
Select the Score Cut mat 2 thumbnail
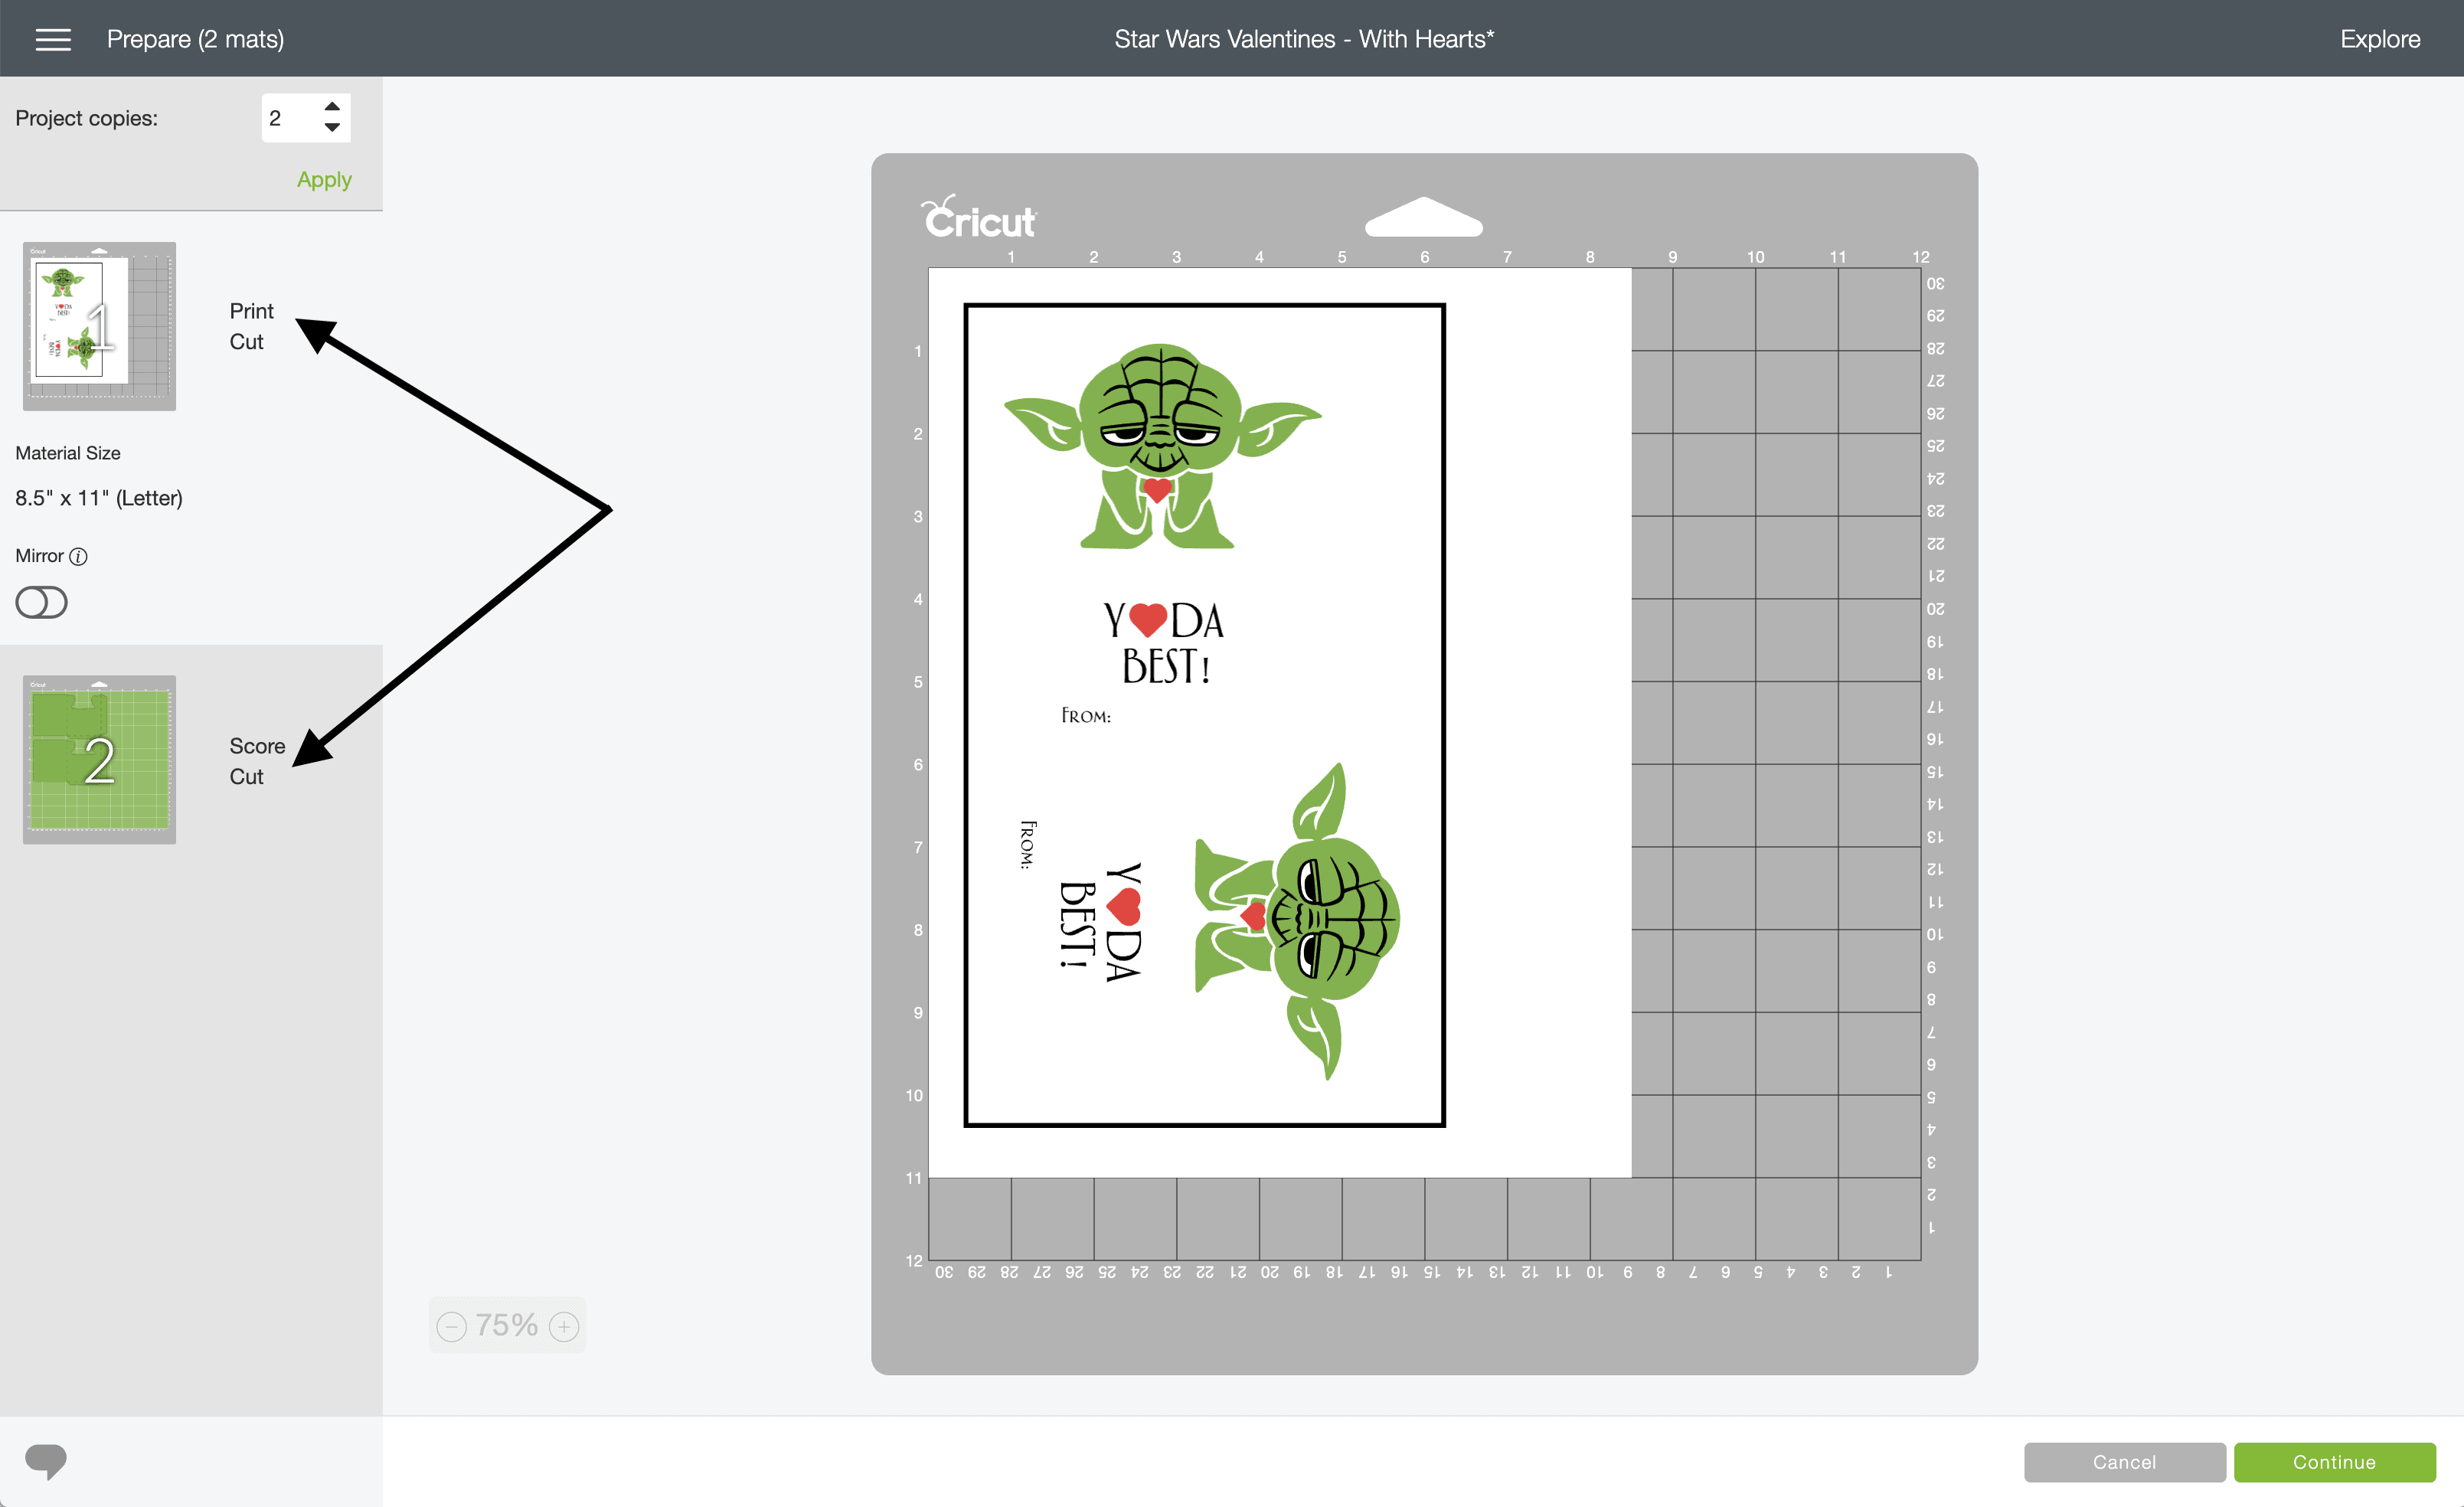tap(99, 759)
